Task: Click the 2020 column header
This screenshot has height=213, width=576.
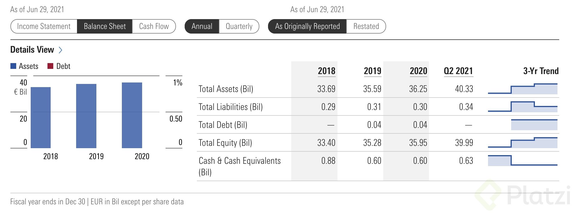Action: coord(418,71)
